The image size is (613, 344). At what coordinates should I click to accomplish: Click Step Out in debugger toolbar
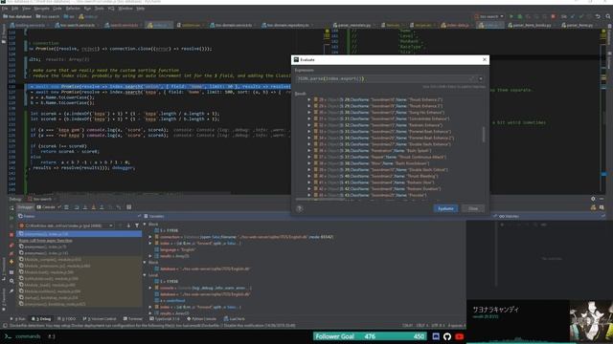(102, 207)
